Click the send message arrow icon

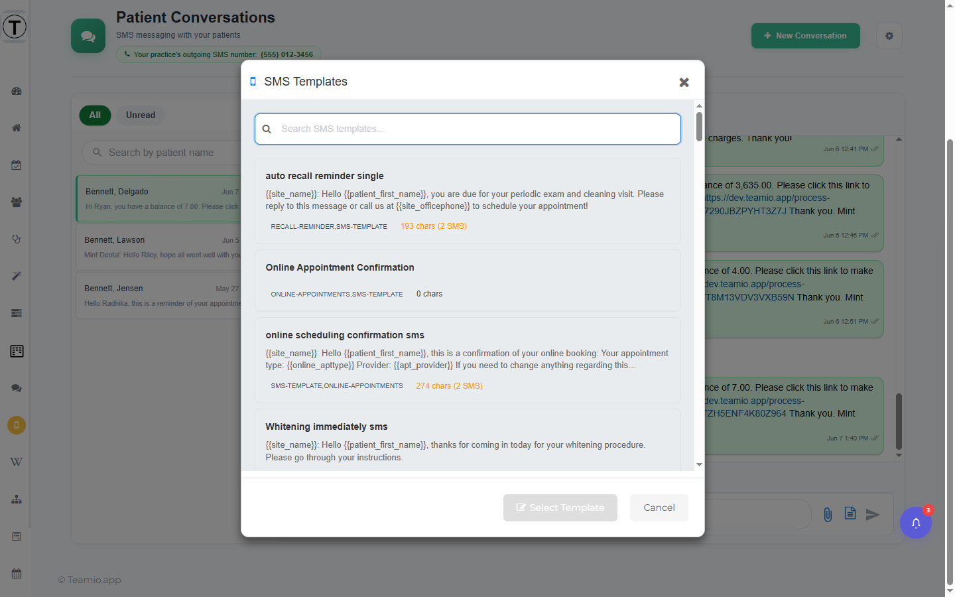[873, 514]
